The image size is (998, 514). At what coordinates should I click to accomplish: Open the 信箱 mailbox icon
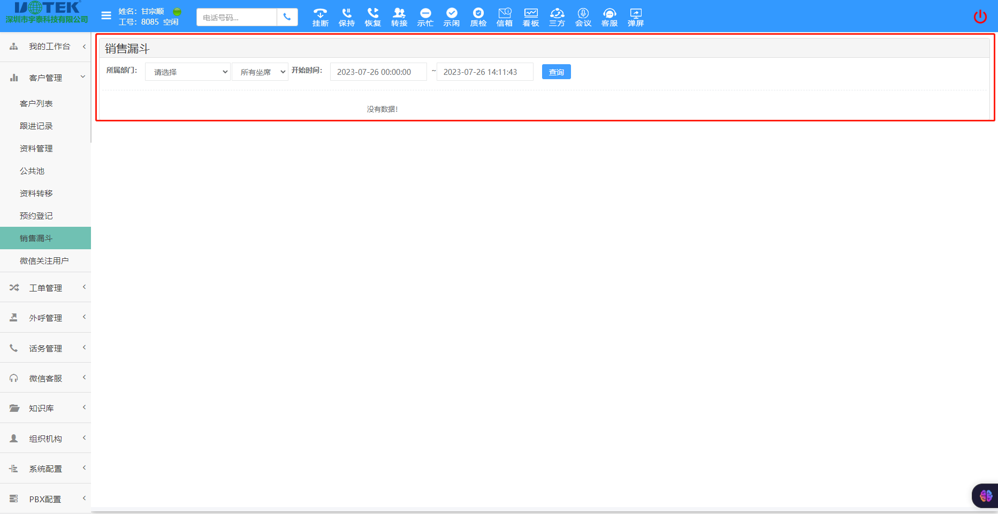[x=504, y=17]
